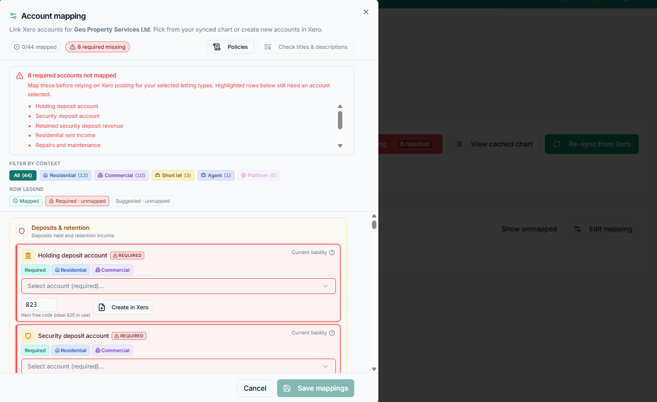Open Holding deposit Select account dropdown
The width and height of the screenshot is (657, 402).
click(178, 286)
